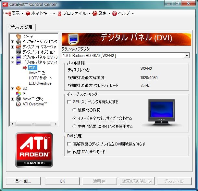Click the インフォメーション センター icon
This screenshot has height=191, width=198.
coord(19,42)
